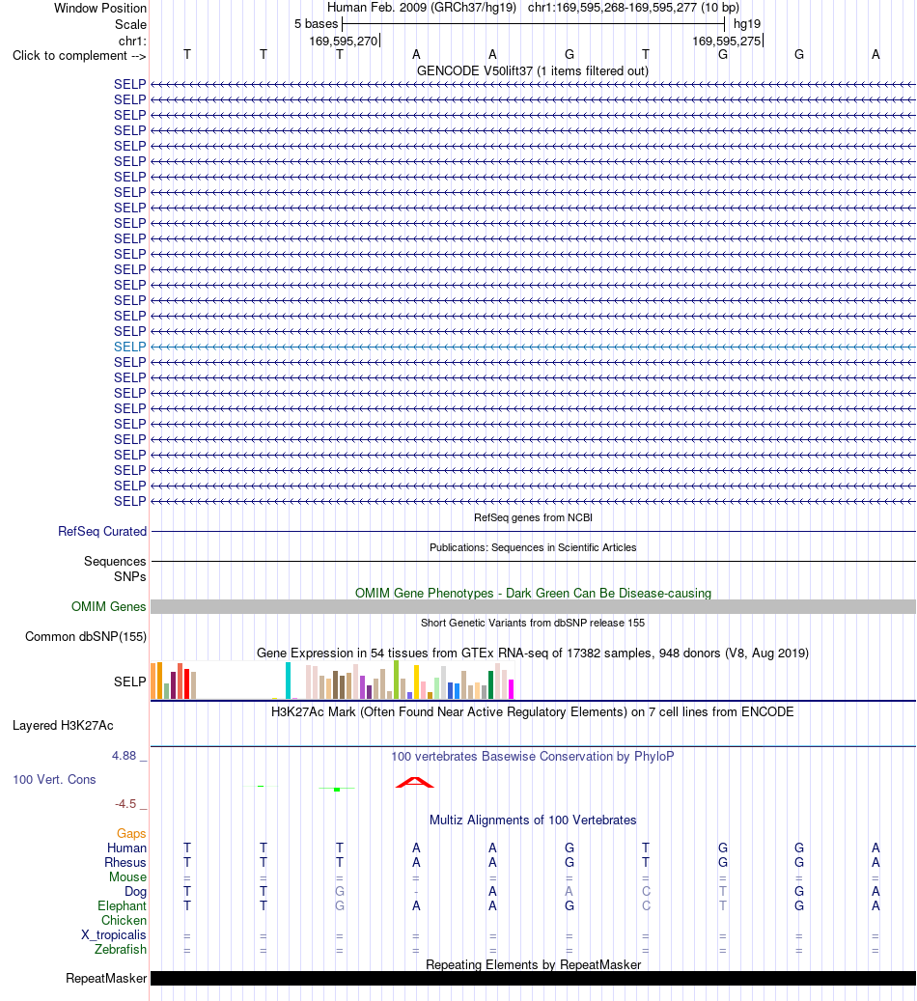Click 'Click to complement -->' to complement bases

point(79,56)
